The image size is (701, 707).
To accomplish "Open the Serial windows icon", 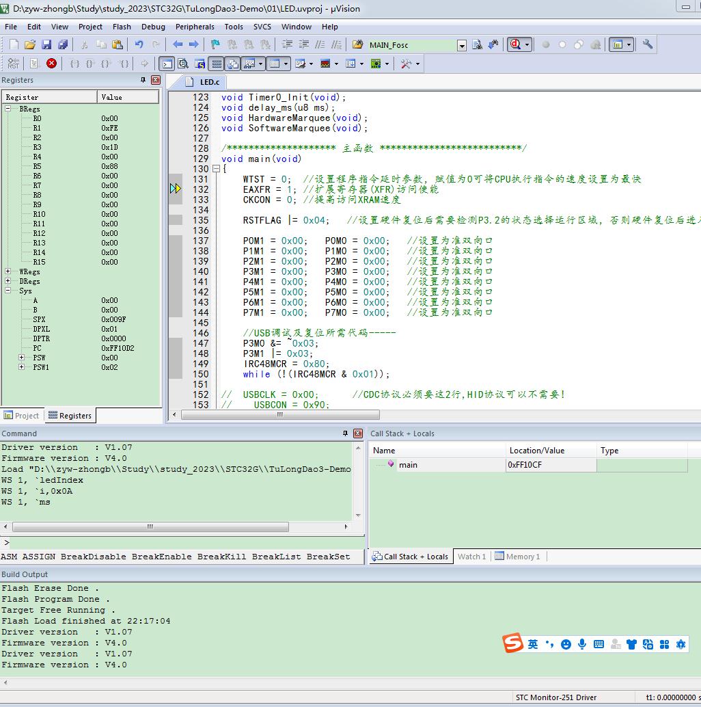I will (301, 64).
